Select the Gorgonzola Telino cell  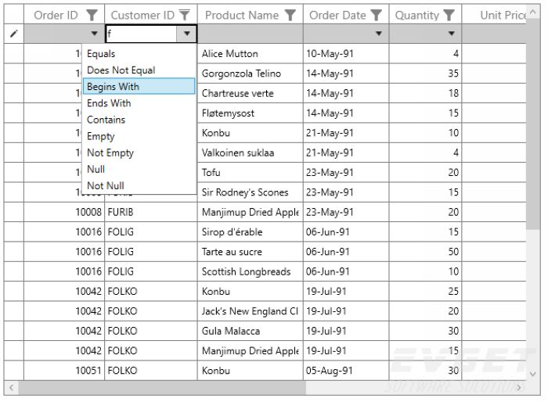251,74
